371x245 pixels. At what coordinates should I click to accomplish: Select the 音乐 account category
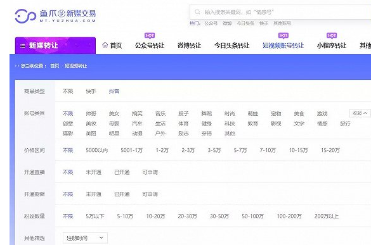point(160,113)
